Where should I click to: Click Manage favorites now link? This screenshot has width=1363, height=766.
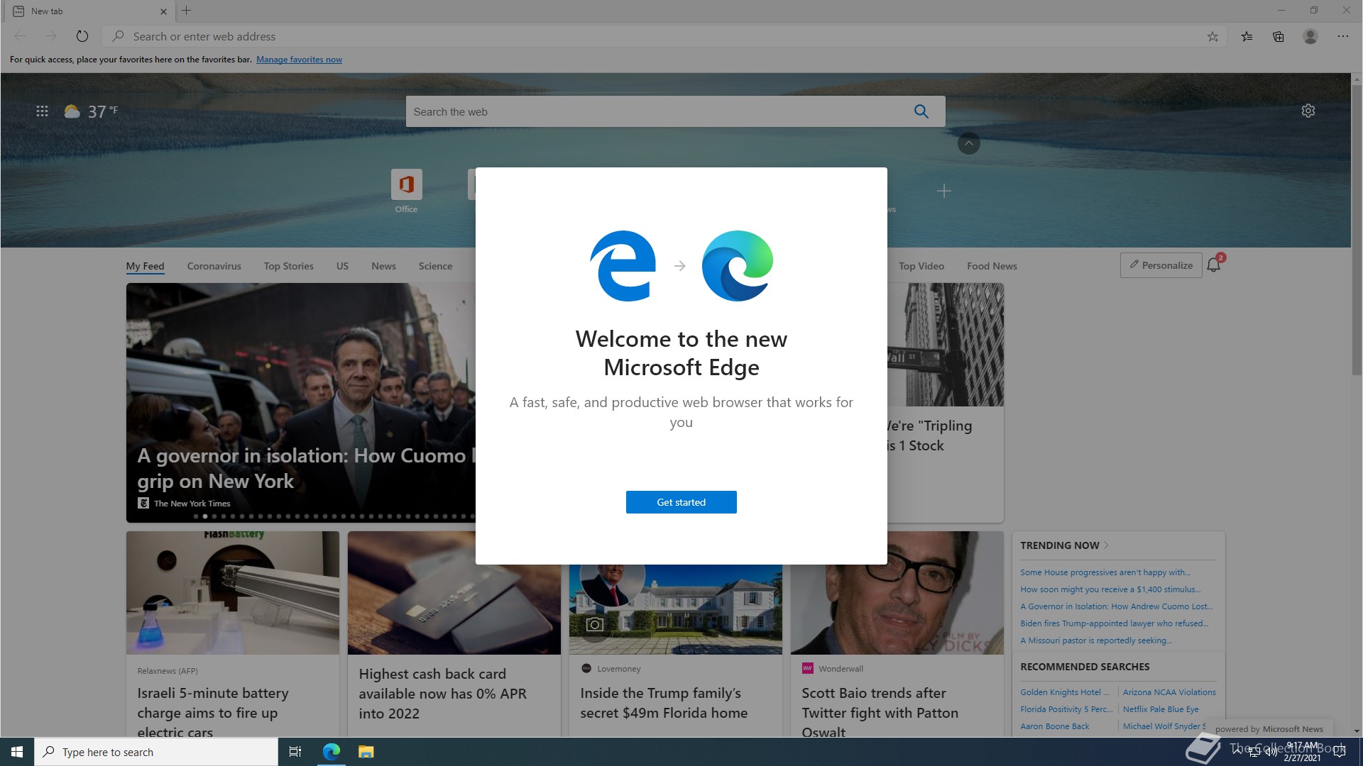pos(299,60)
